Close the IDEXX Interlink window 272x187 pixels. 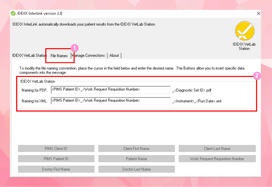pyautogui.click(x=258, y=13)
